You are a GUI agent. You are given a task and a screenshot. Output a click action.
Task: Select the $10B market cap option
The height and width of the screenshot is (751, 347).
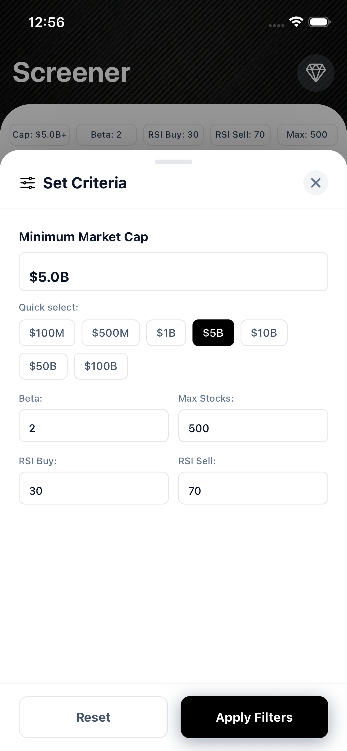point(264,333)
